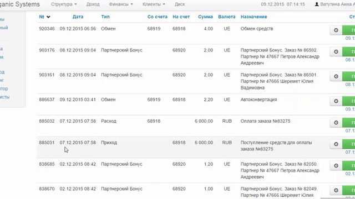355x199 pixels.
Task: Click the clock icon in row 903176
Action: point(336,51)
